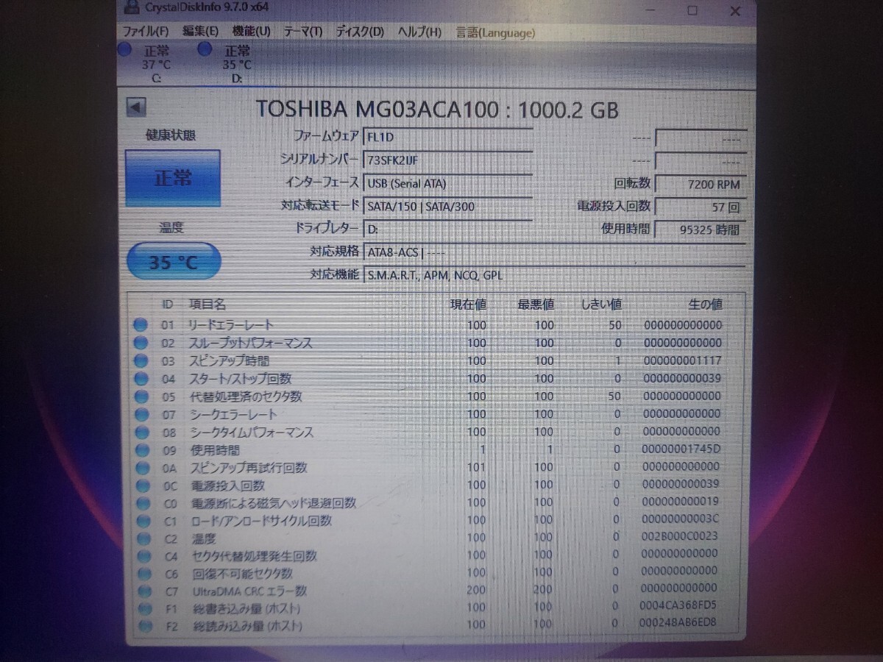Click the status circle for ID 07

click(141, 414)
